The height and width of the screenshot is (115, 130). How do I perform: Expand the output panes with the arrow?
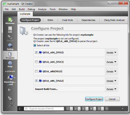[x=123, y=108]
